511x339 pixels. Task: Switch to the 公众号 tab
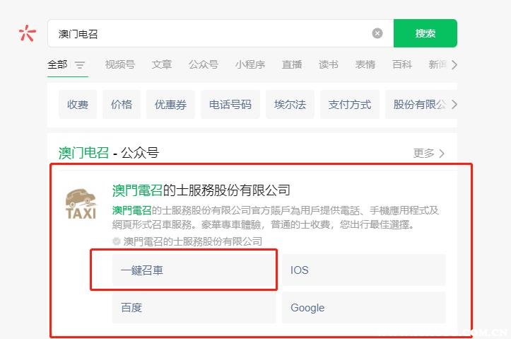[203, 64]
